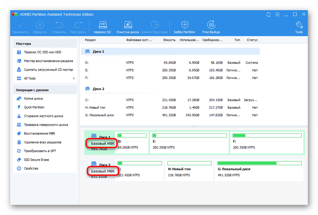The height and width of the screenshot is (215, 318).
Task: Open Преобразовать в GPT from the sidebar
Action: (x=40, y=151)
